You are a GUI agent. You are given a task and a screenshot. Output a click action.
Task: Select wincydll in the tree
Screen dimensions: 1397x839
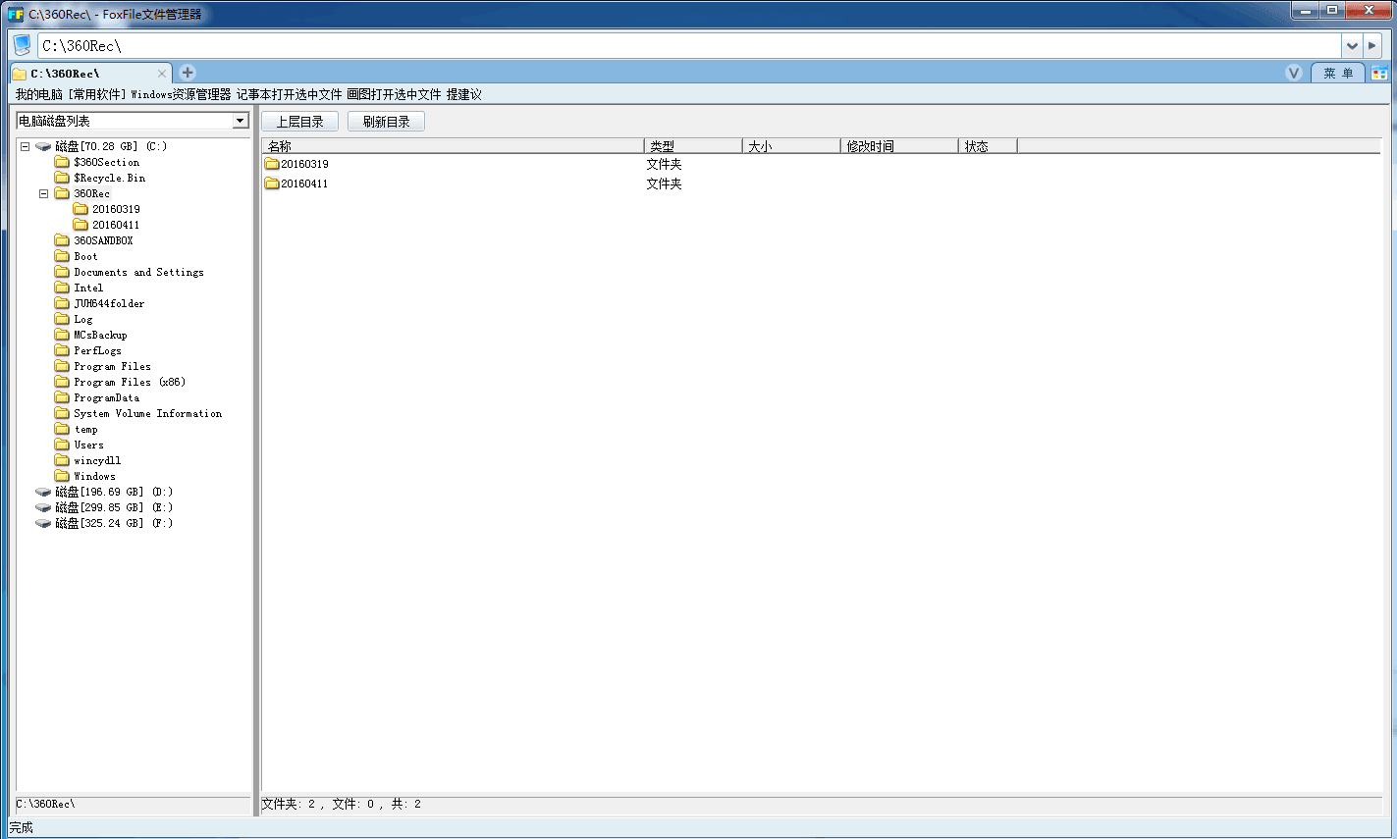tap(97, 460)
